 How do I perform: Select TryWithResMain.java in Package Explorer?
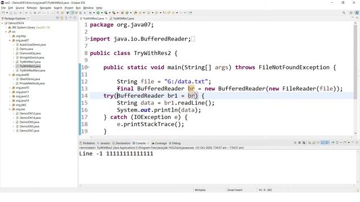tap(32, 70)
